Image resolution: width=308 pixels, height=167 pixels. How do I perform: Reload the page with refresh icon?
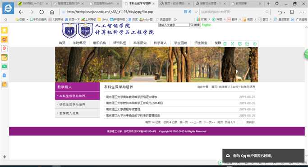(x=41, y=12)
